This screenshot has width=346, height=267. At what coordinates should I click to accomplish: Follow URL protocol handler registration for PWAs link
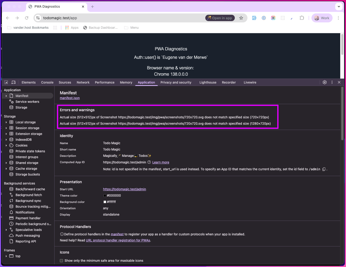(x=118, y=240)
